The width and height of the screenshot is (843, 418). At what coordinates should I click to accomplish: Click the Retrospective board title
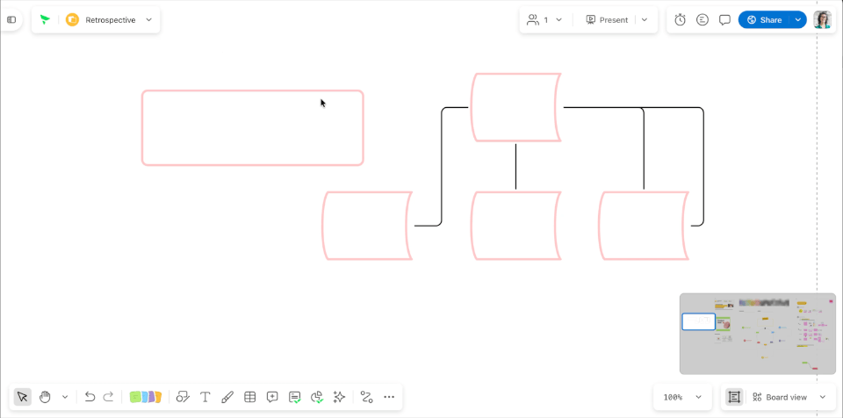pos(111,20)
